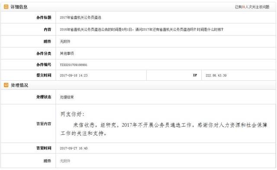Click the case number TZXX201709188991
Image resolution: width=277 pixels, height=170 pixels.
pos(74,65)
